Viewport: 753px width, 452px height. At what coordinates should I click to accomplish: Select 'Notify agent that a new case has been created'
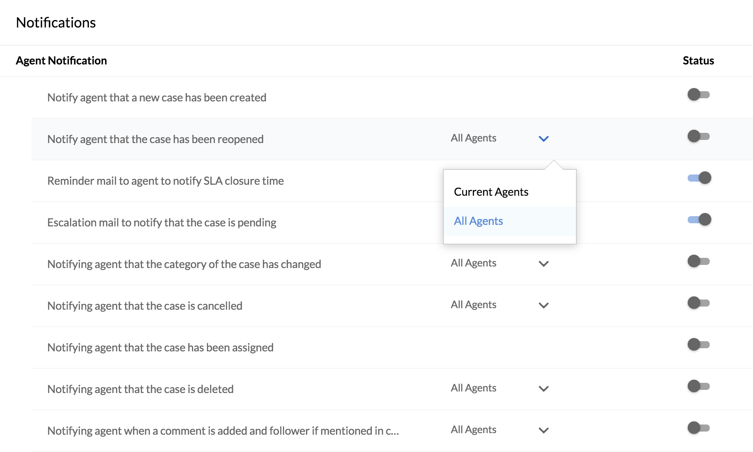point(157,97)
